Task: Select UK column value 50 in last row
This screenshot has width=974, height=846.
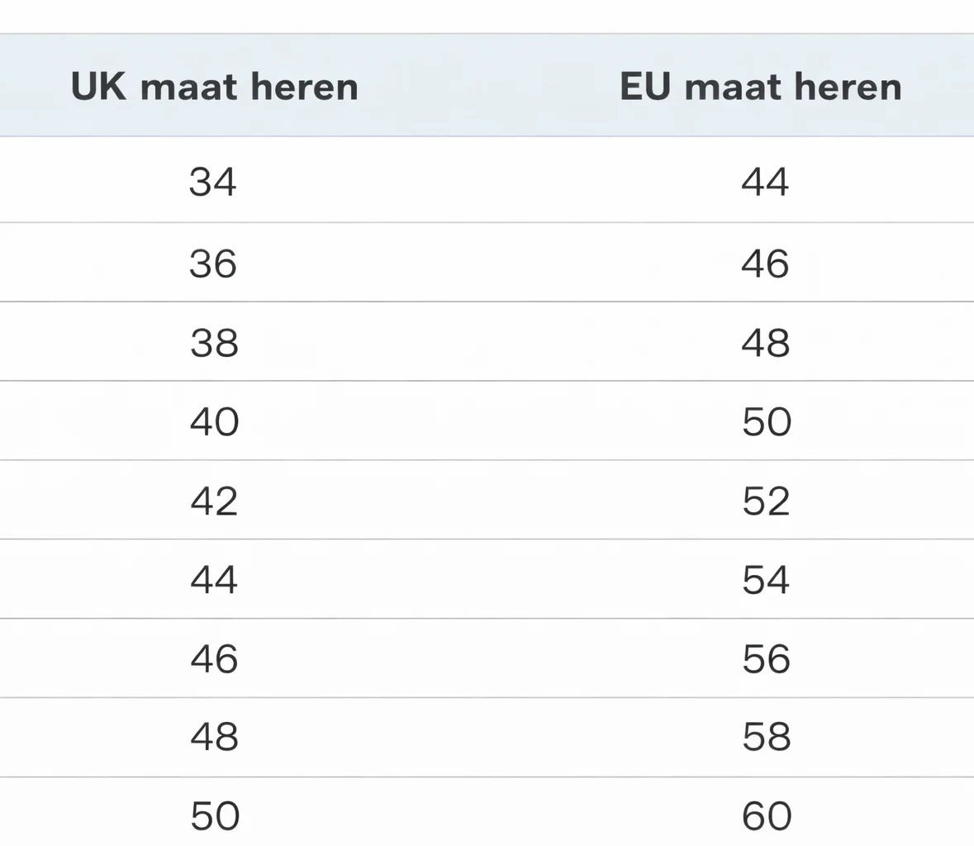Action: click(x=214, y=816)
